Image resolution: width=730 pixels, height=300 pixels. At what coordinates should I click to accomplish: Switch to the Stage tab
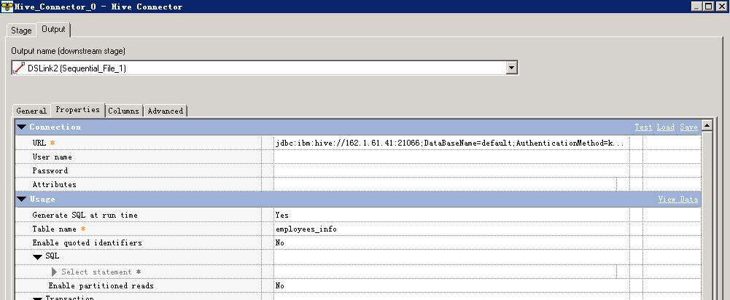coord(21,31)
